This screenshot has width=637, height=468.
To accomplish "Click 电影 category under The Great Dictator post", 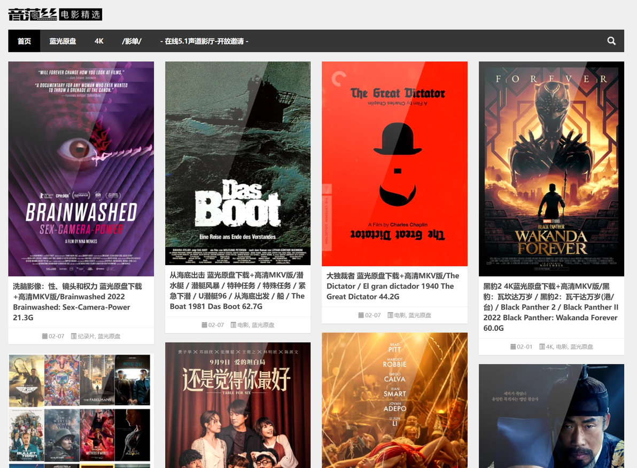I will coord(400,315).
